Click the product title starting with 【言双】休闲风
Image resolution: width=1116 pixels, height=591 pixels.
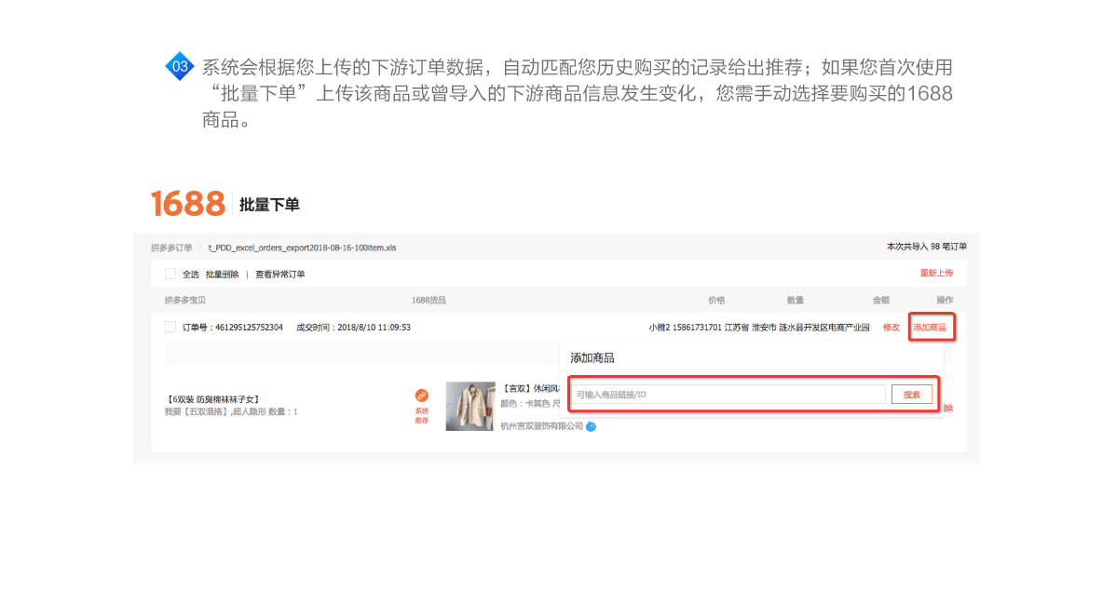click(x=530, y=389)
